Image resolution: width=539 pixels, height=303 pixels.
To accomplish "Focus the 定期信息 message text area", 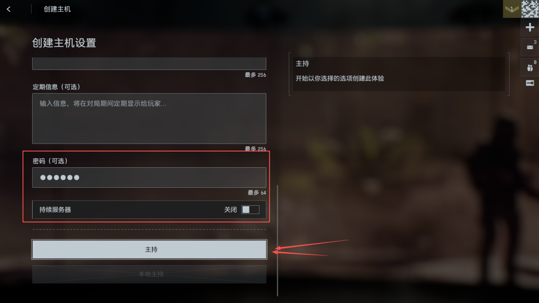I will 149,118.
